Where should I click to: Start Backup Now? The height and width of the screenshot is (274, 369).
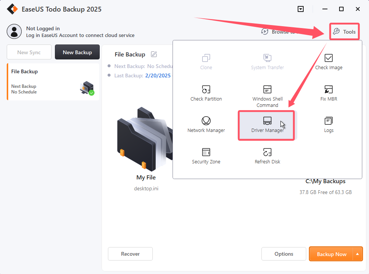[x=331, y=254]
